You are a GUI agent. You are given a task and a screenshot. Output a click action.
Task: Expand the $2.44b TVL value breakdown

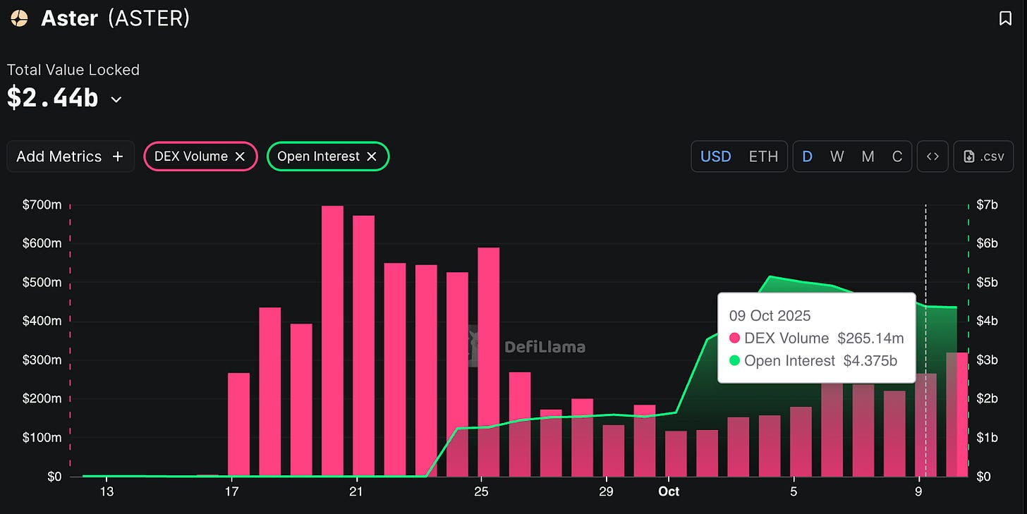click(x=52, y=98)
